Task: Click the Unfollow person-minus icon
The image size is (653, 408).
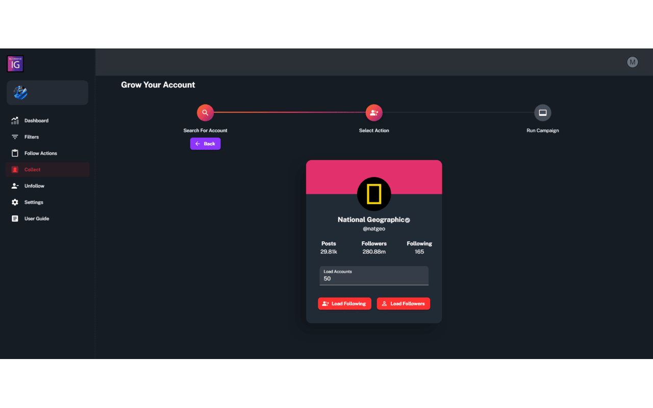Action: 15,186
